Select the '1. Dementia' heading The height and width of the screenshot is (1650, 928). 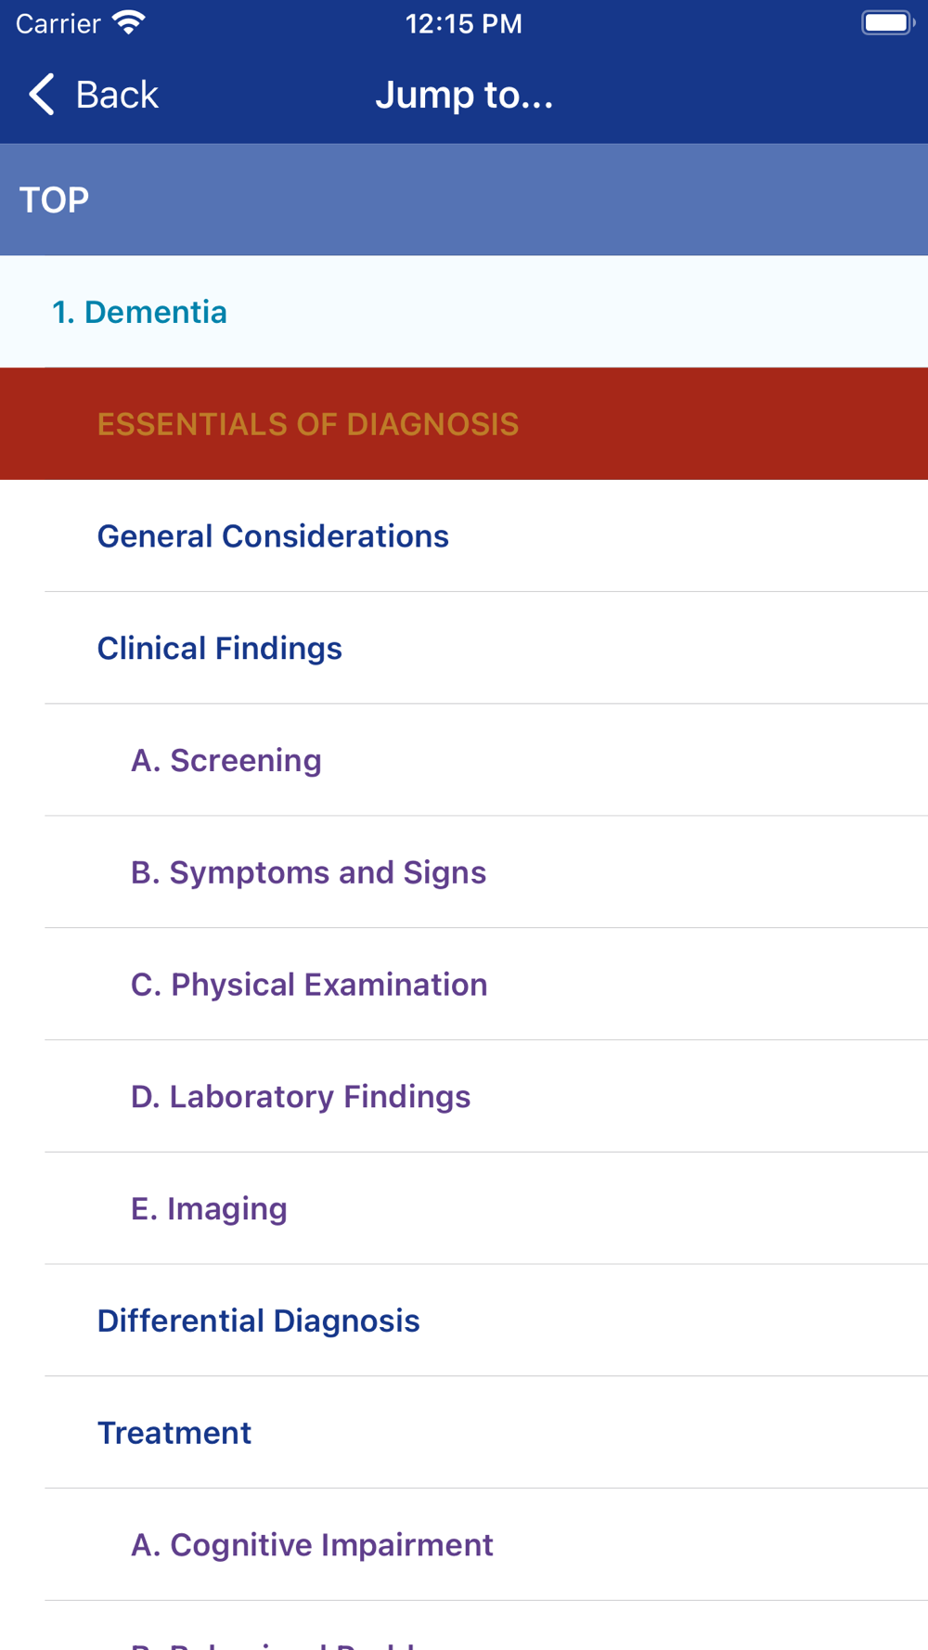coord(139,313)
